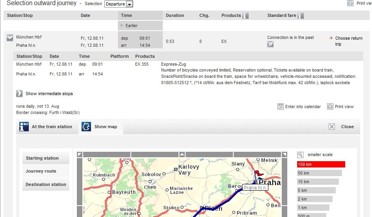Select Journey route map view
This screenshot has width=372, height=217.
point(46,171)
